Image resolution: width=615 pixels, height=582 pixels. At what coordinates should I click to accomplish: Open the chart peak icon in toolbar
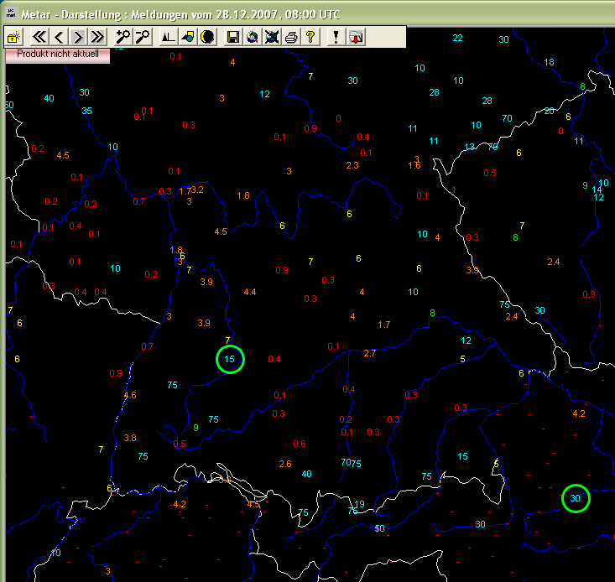tap(168, 37)
